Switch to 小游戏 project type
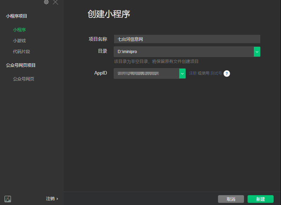 [19, 41]
